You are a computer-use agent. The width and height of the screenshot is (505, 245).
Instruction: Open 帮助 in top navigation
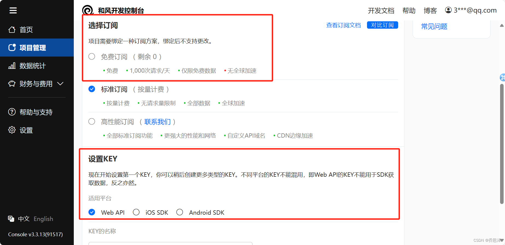[409, 11]
